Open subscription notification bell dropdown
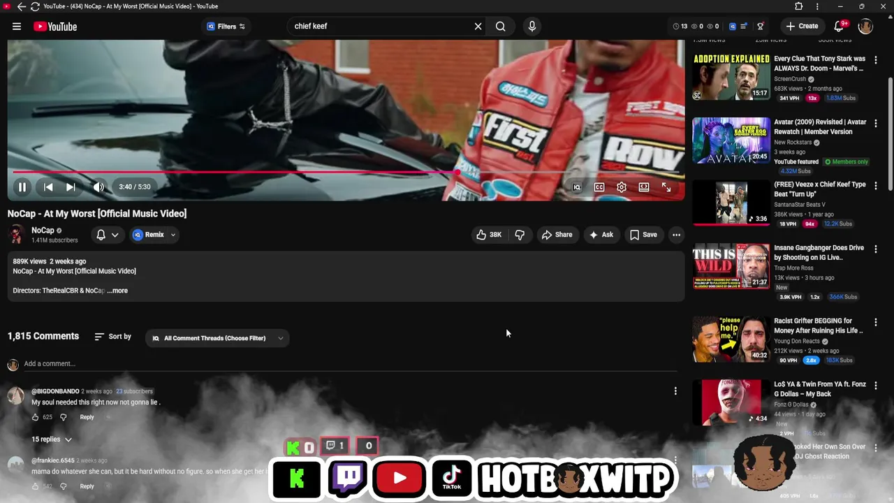This screenshot has height=503, width=894. coord(107,235)
